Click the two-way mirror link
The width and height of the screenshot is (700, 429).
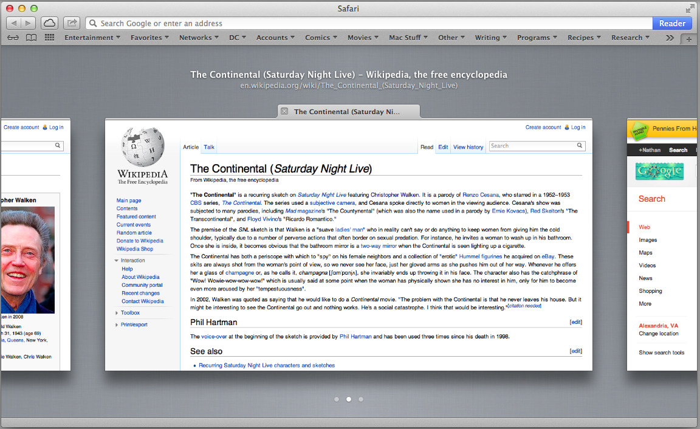coord(379,246)
